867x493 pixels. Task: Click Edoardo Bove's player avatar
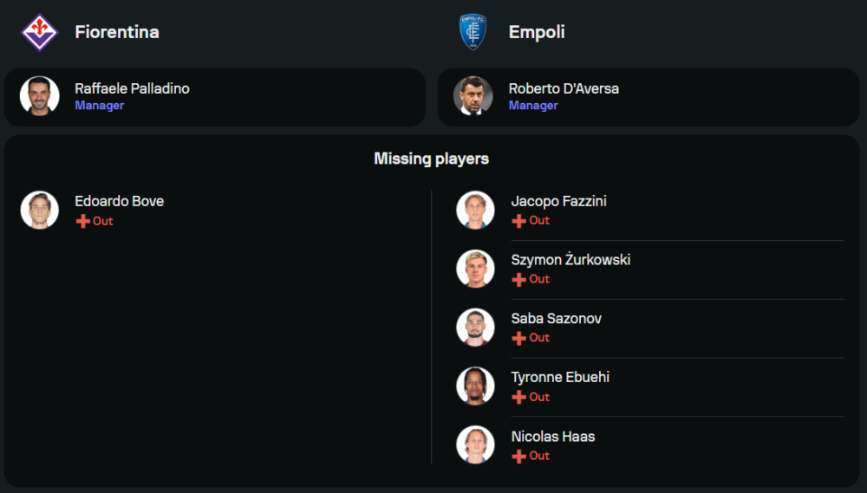click(x=40, y=210)
